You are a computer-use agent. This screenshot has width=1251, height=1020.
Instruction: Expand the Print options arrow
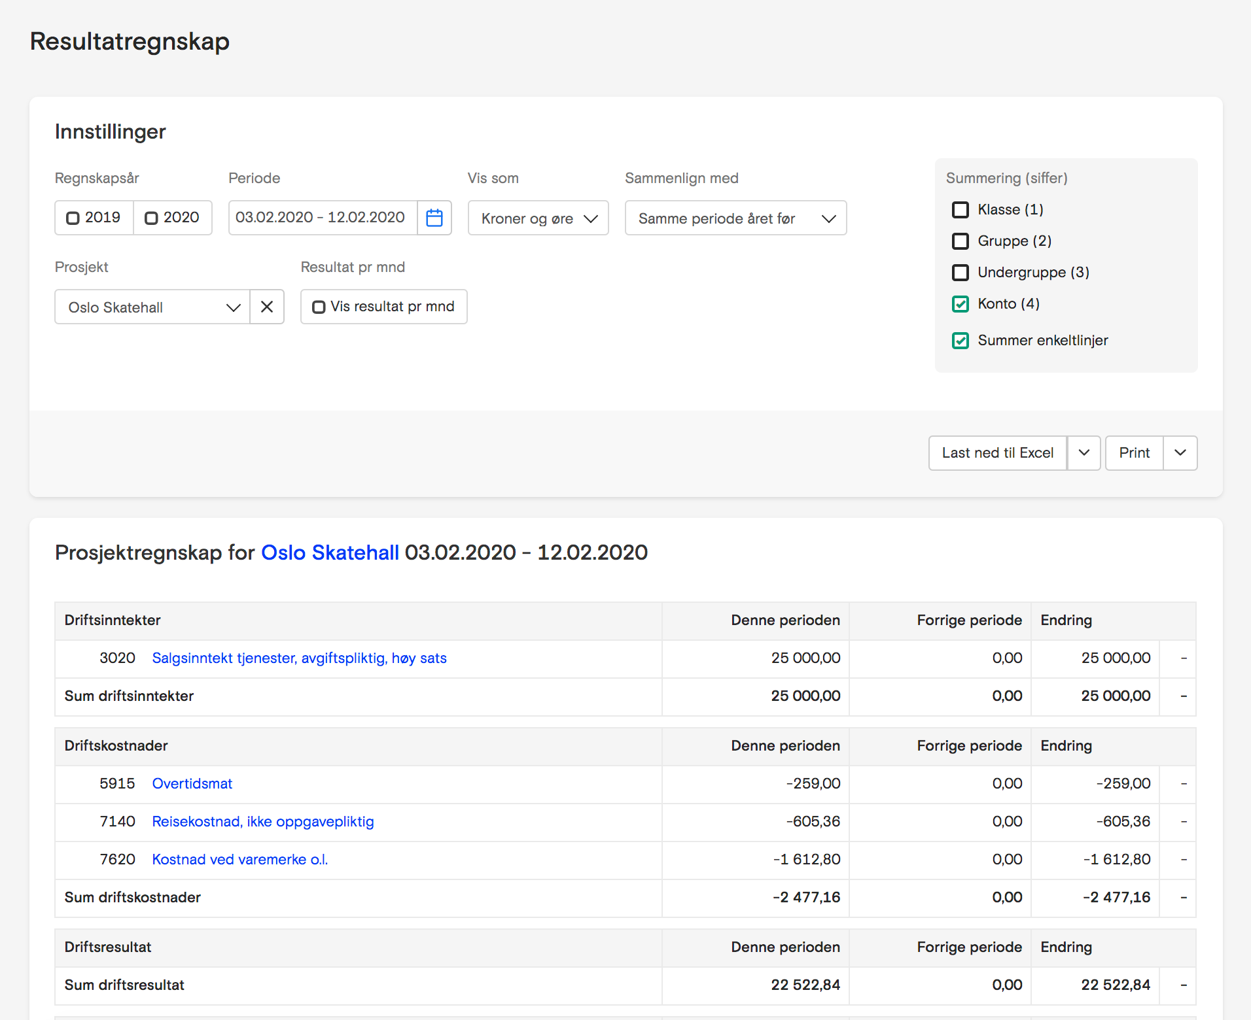pos(1180,453)
